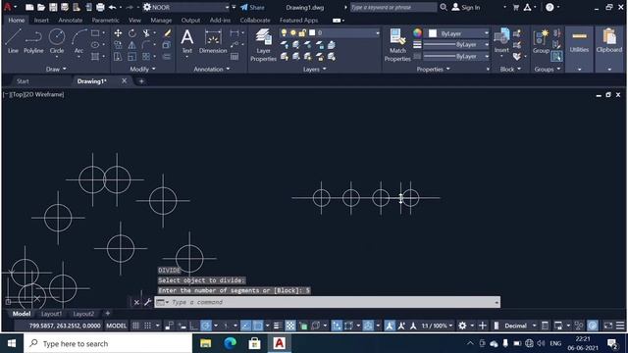This screenshot has width=628, height=353.
Task: Click the Plot printer icon
Action: click(x=100, y=7)
